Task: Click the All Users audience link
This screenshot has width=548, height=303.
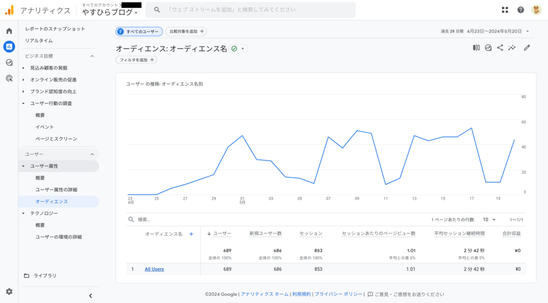Action: tap(154, 269)
